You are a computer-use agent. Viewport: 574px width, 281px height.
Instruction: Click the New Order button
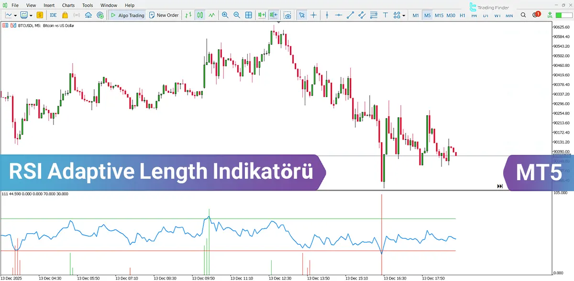point(164,15)
